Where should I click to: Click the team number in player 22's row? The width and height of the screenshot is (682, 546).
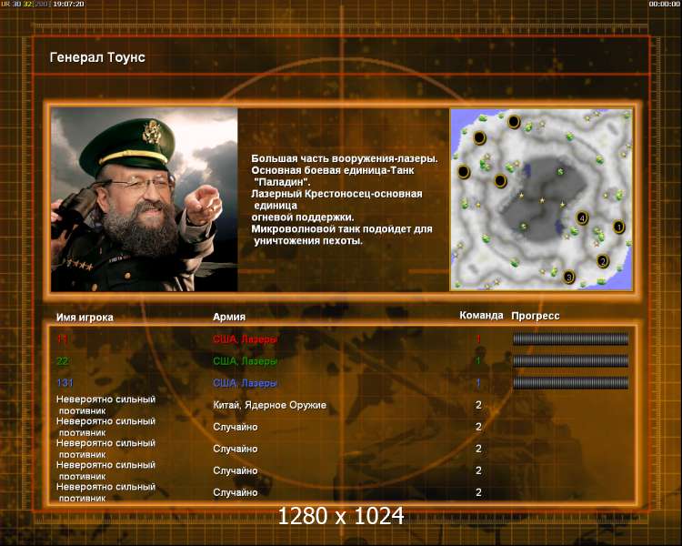478,360
